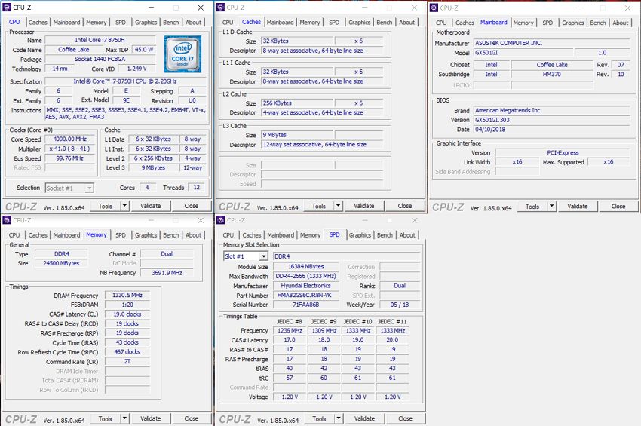
Task: Click the Max Bandwidth field DDR4-2666 (1333 MHz)
Action: point(305,277)
